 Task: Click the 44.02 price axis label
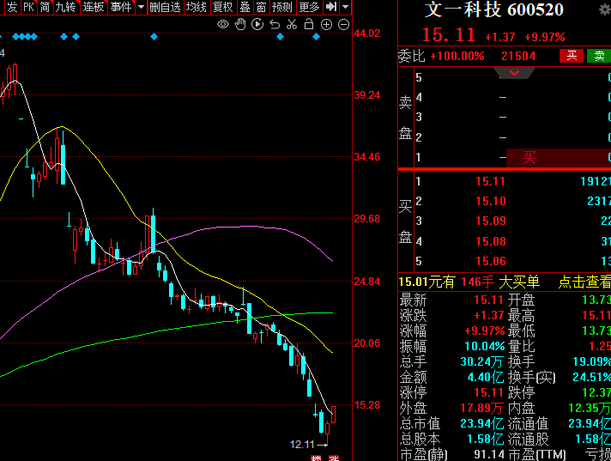point(367,33)
